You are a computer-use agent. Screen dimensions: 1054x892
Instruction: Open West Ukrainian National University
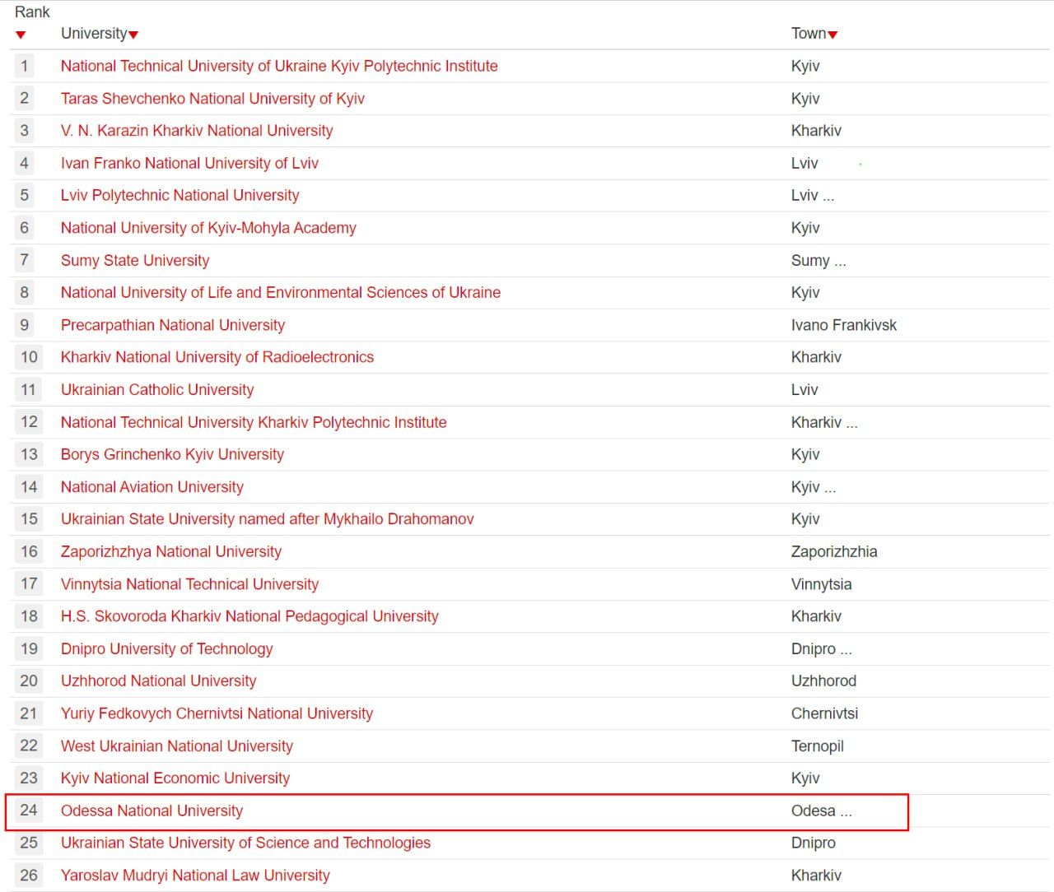click(x=176, y=746)
